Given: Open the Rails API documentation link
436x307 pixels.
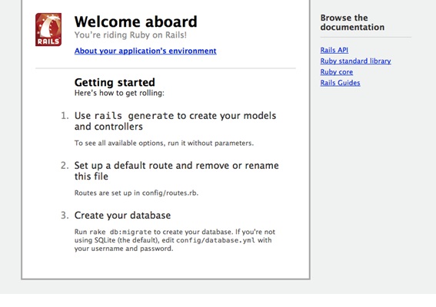Looking at the screenshot, I should 334,50.
